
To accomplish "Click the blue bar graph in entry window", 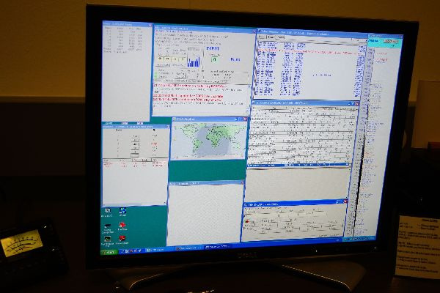I will [x=194, y=60].
